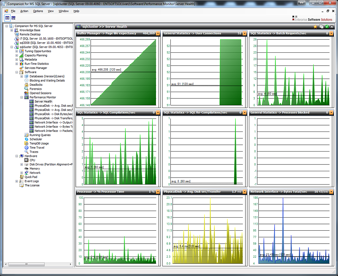The width and height of the screenshot is (338, 276).
Task: Open the SQL Compilations/sec chart dropdown arrow
Action: [158, 113]
